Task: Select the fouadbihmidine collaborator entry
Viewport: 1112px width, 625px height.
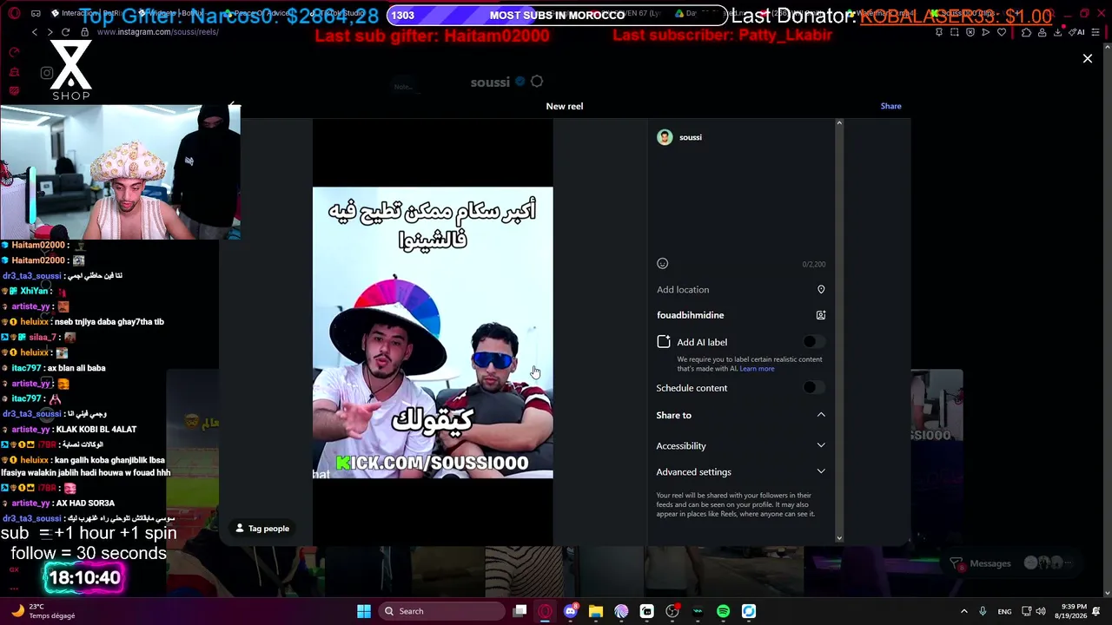Action: 690,315
